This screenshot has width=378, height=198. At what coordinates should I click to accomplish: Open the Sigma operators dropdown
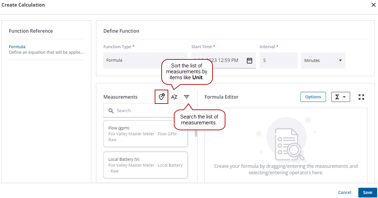(x=340, y=97)
